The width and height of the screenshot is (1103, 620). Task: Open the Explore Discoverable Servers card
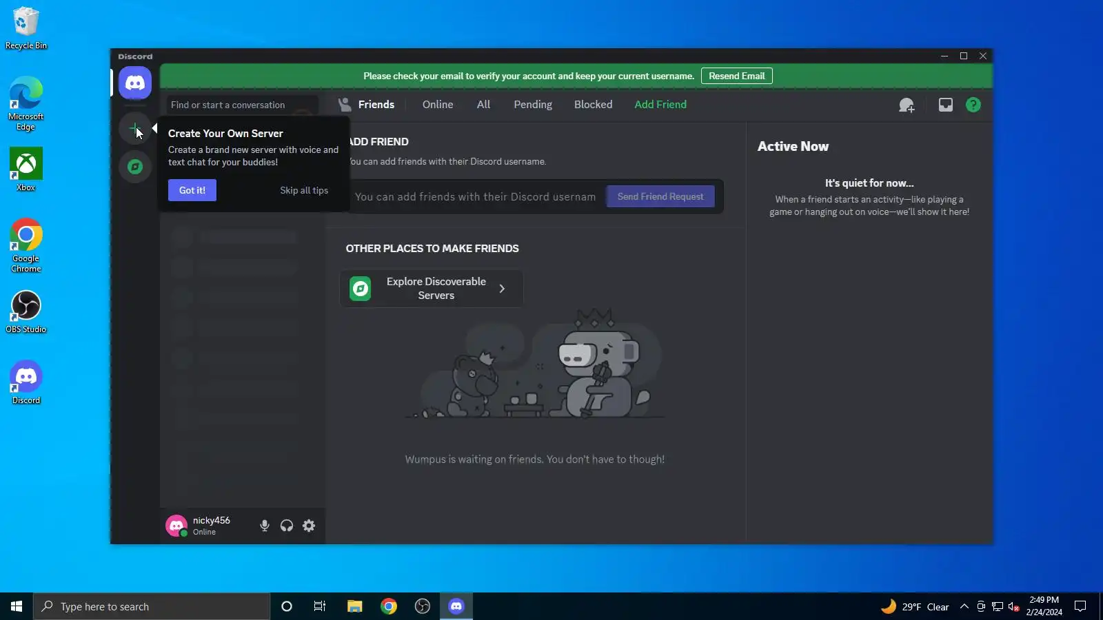pos(432,289)
